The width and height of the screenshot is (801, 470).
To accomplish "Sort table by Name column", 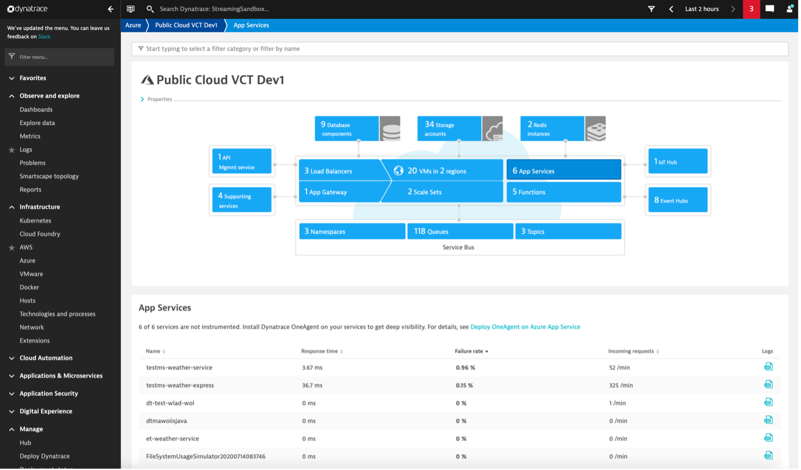I will [x=156, y=351].
